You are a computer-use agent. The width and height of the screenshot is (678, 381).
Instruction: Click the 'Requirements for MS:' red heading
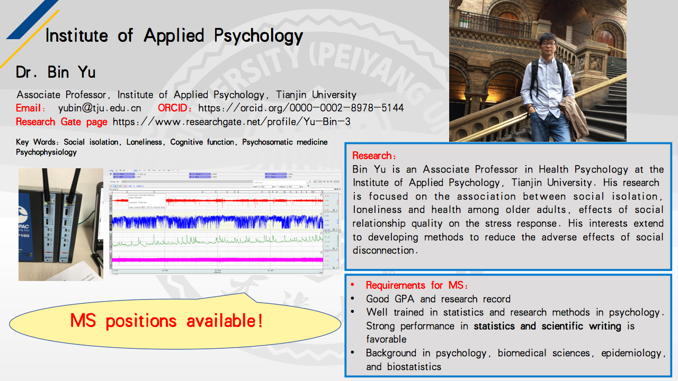click(x=417, y=285)
